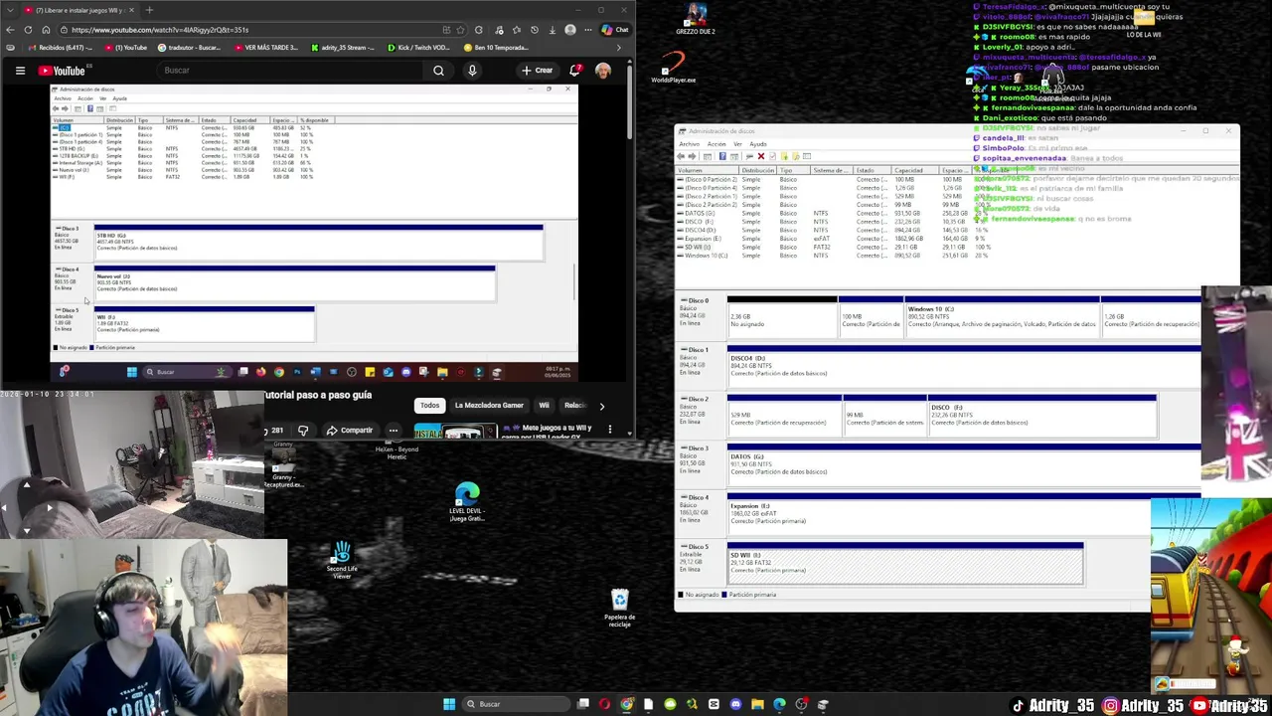Select the Wii filter chip
Viewport: 1272px width, 716px height.
[x=544, y=406]
